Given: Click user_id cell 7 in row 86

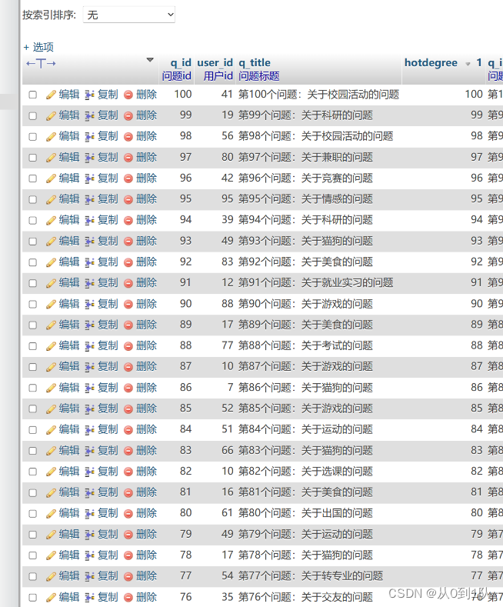Looking at the screenshot, I should tap(230, 388).
